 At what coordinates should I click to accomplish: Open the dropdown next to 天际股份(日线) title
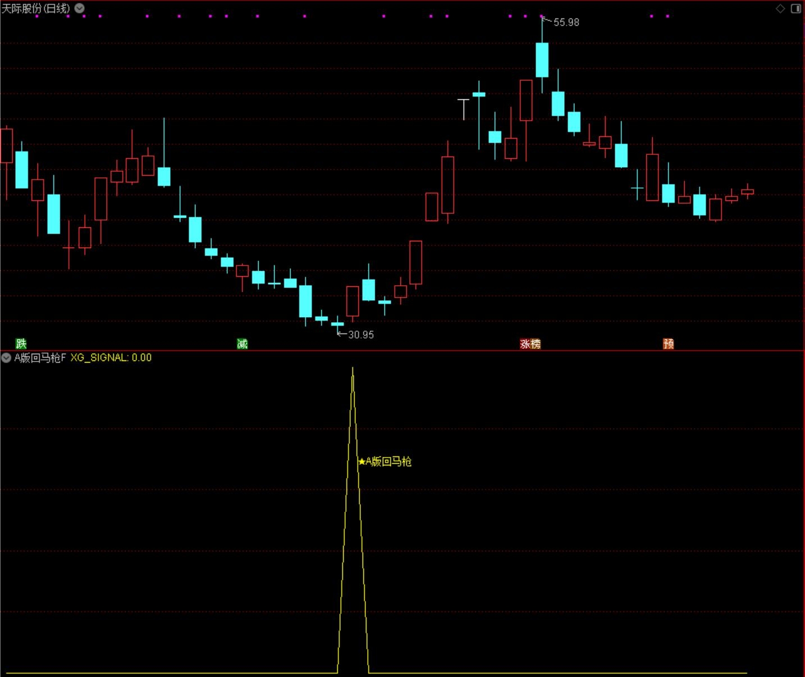point(80,8)
